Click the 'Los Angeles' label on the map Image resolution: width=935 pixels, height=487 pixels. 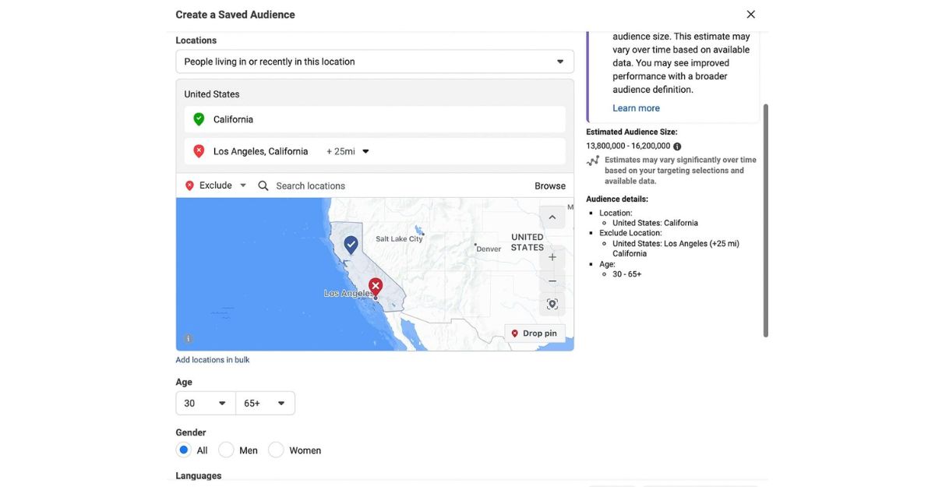tap(348, 294)
